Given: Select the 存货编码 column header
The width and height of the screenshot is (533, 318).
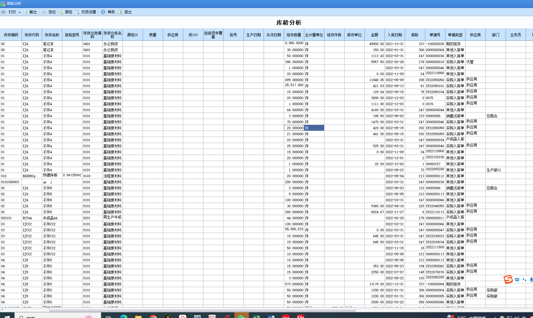Looking at the screenshot, I should 11,35.
